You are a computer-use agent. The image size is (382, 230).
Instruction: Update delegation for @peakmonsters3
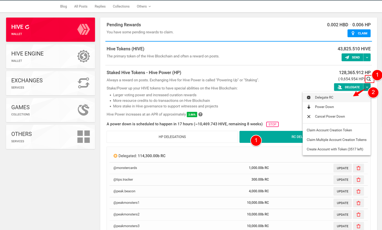tap(343, 226)
